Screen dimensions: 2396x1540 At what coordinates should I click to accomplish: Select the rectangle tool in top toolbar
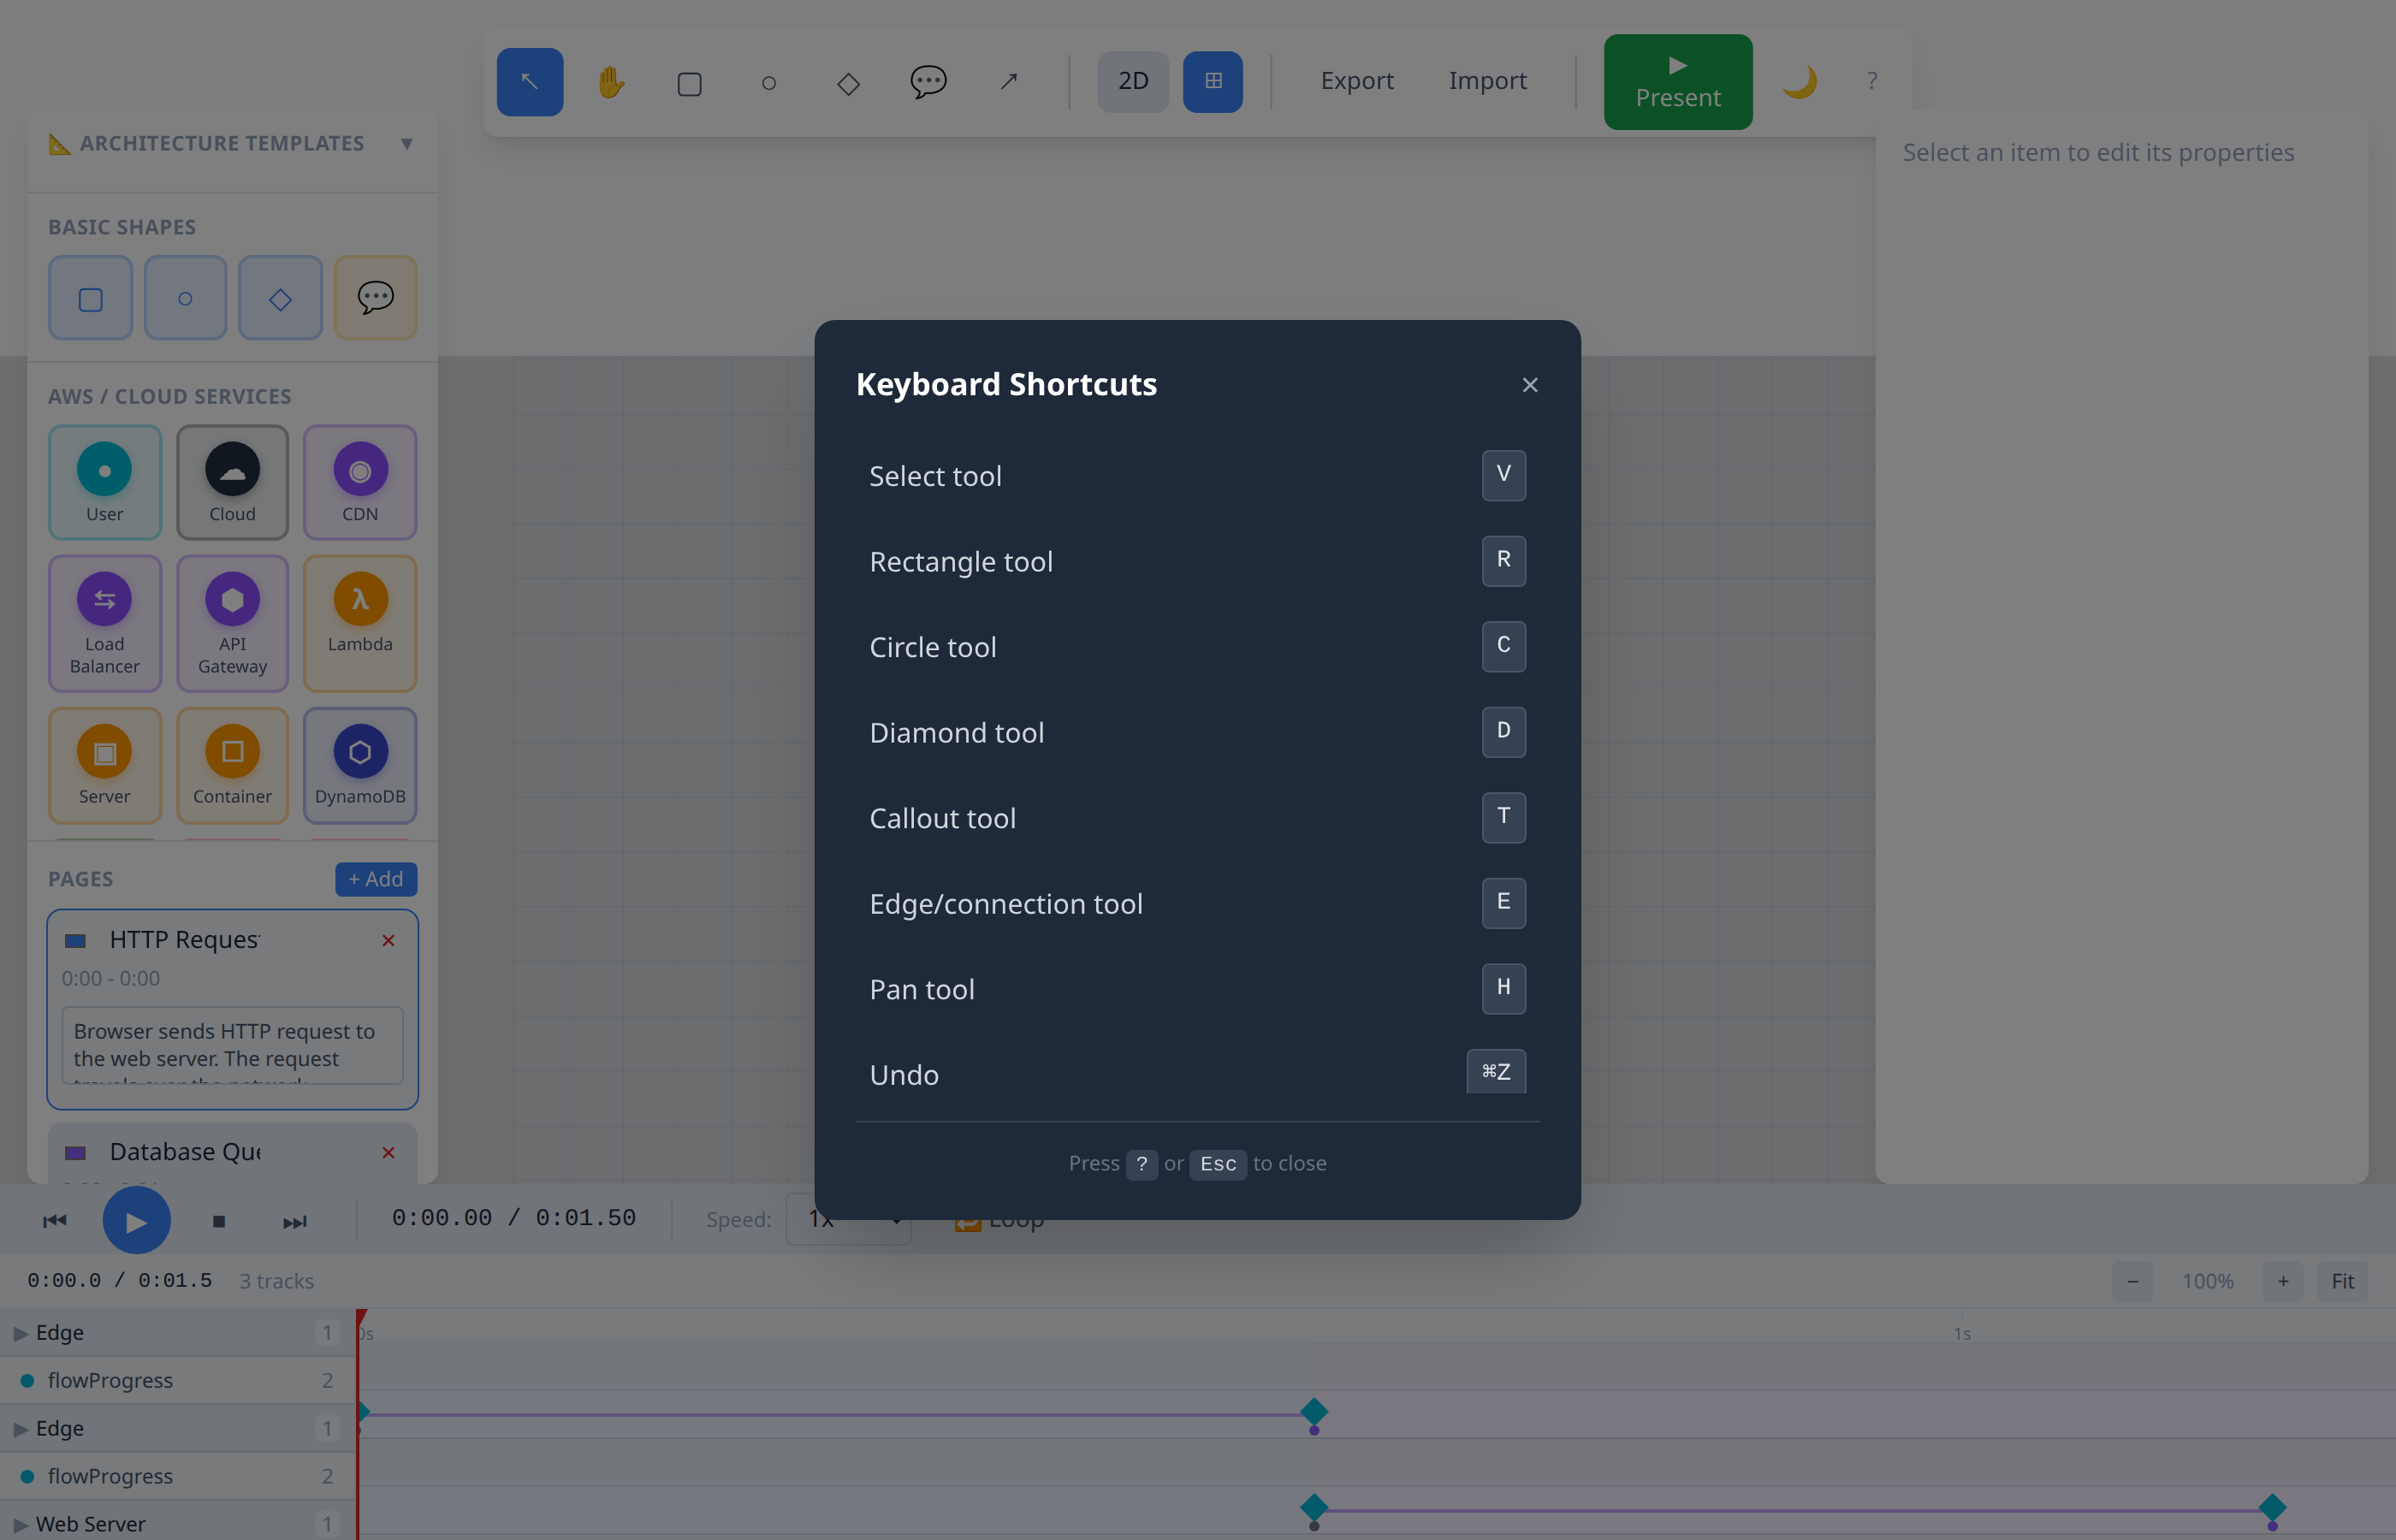(x=689, y=81)
